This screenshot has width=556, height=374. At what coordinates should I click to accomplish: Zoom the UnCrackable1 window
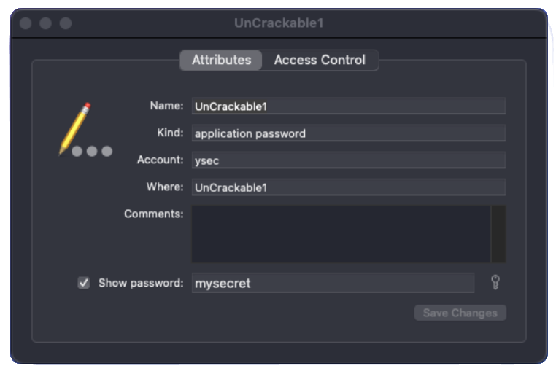point(66,23)
